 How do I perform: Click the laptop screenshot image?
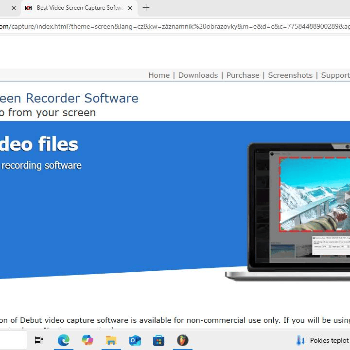pos(287,211)
